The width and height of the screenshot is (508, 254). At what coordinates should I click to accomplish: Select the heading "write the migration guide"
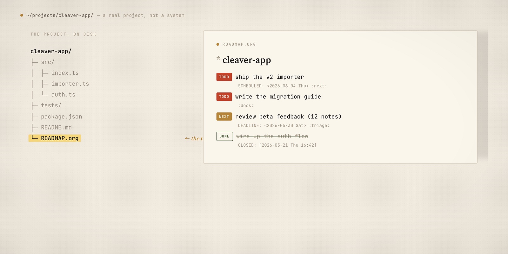(278, 97)
